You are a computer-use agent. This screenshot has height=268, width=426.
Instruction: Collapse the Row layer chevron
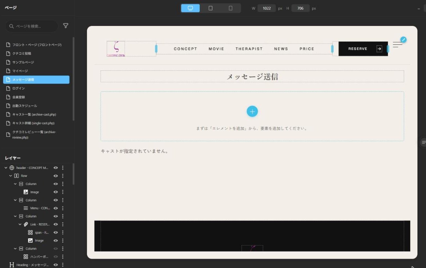click(11, 176)
